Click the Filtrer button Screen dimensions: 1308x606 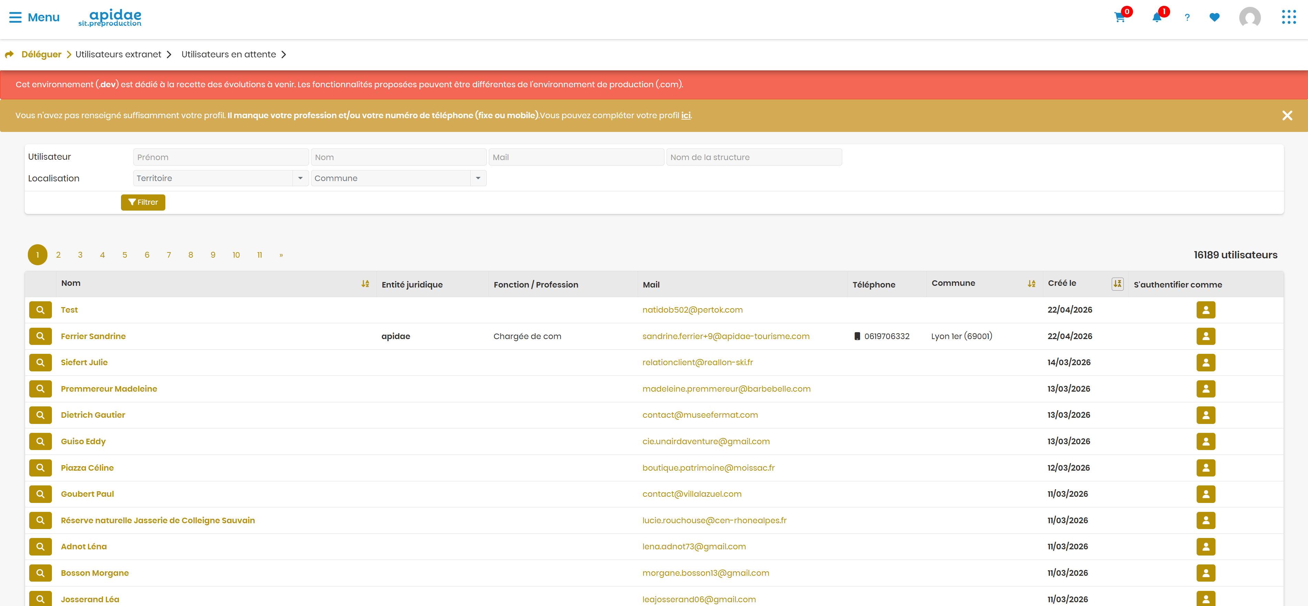click(x=143, y=202)
